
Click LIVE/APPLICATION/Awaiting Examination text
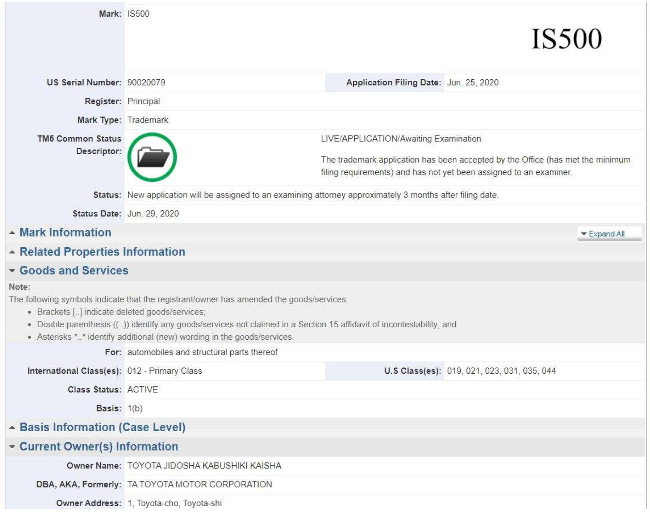[x=401, y=139]
